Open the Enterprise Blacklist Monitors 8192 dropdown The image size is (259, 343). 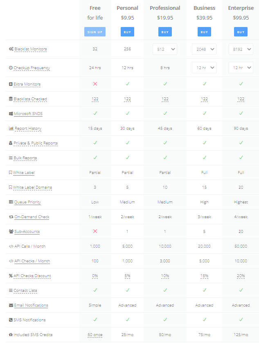(x=241, y=49)
